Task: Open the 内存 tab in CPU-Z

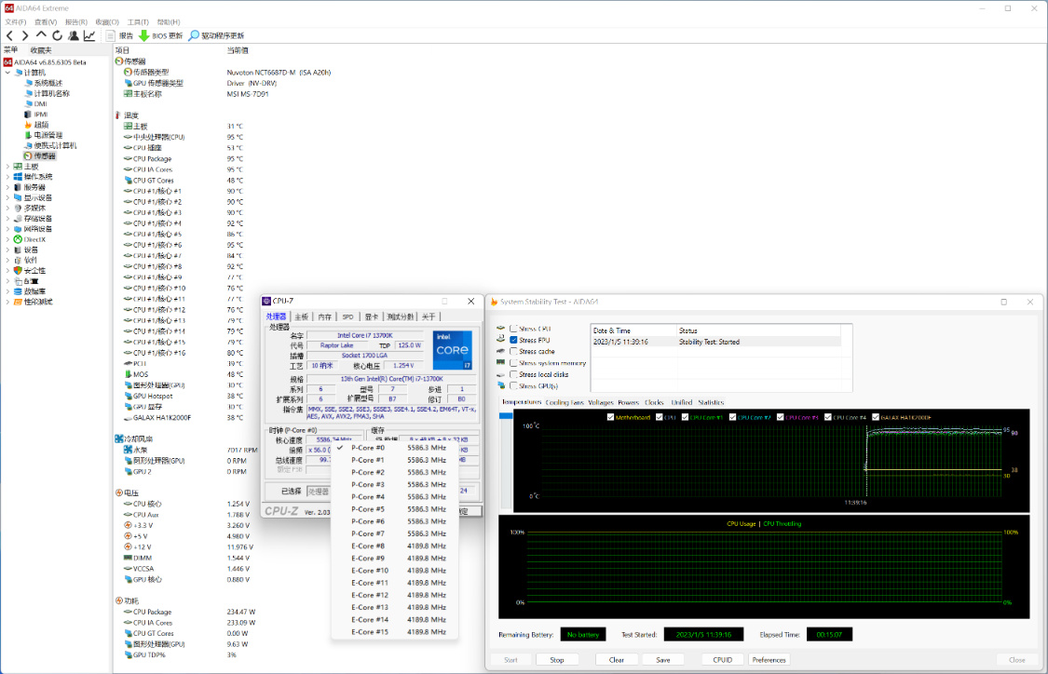Action: (324, 317)
